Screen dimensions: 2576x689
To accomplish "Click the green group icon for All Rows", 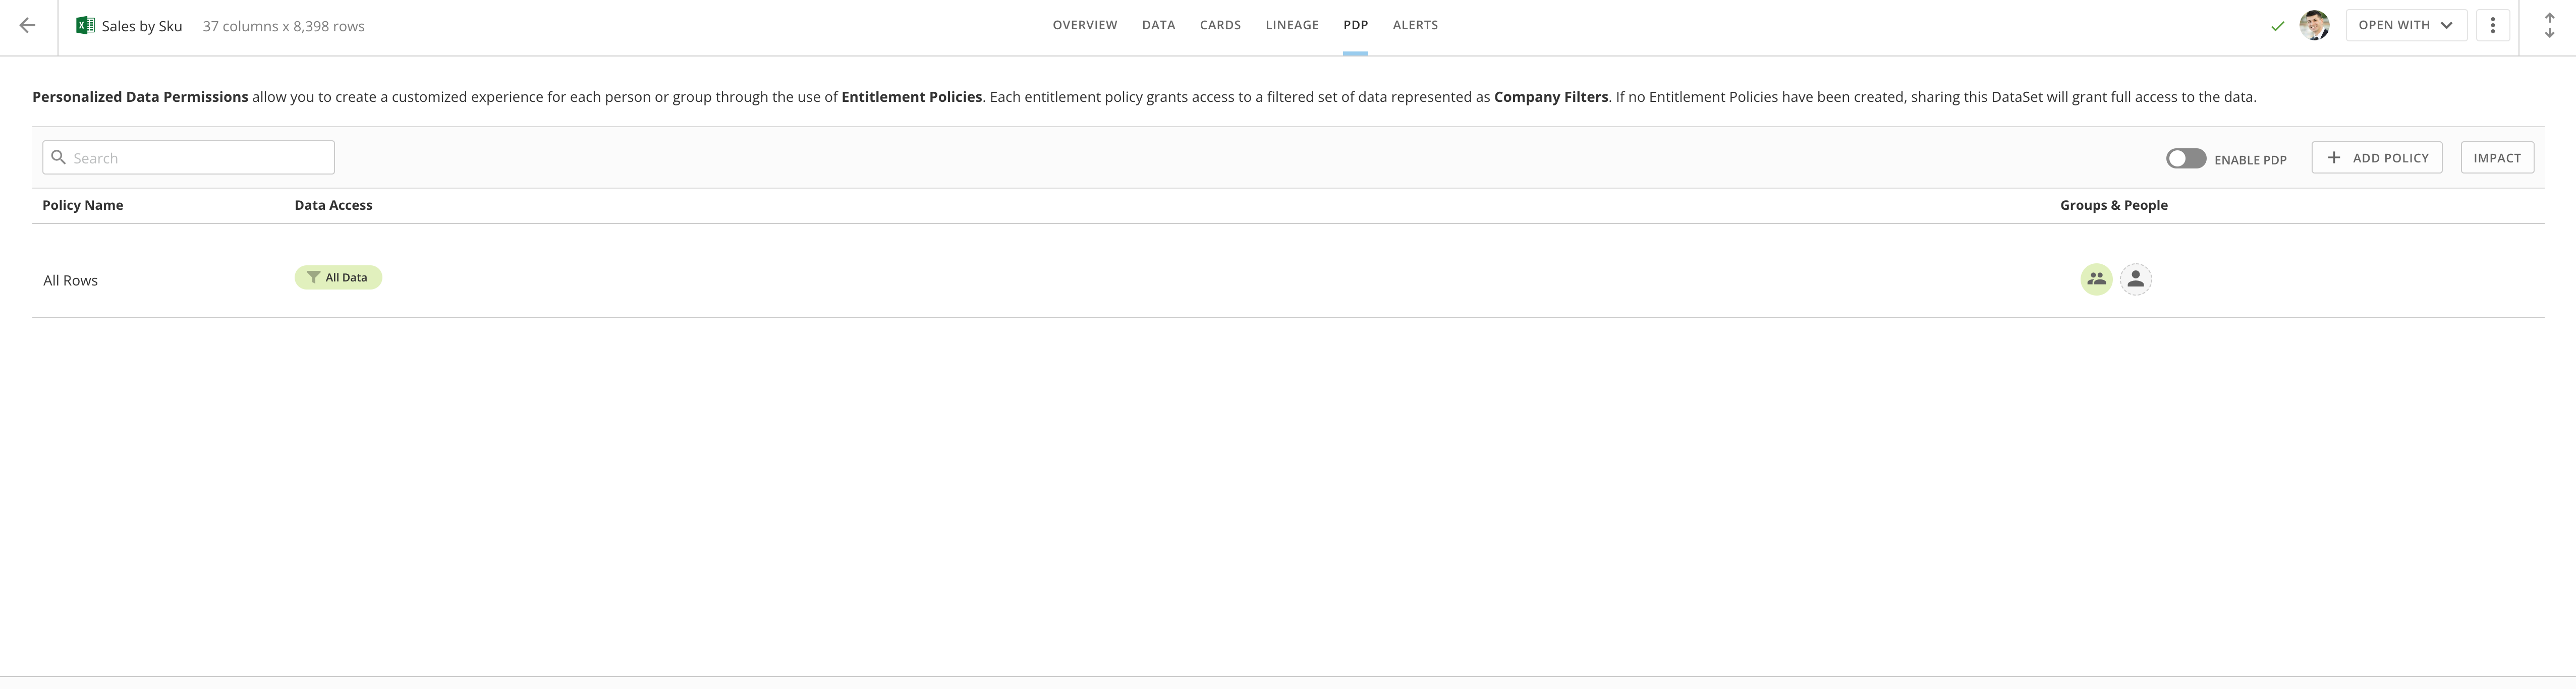I will [2096, 279].
